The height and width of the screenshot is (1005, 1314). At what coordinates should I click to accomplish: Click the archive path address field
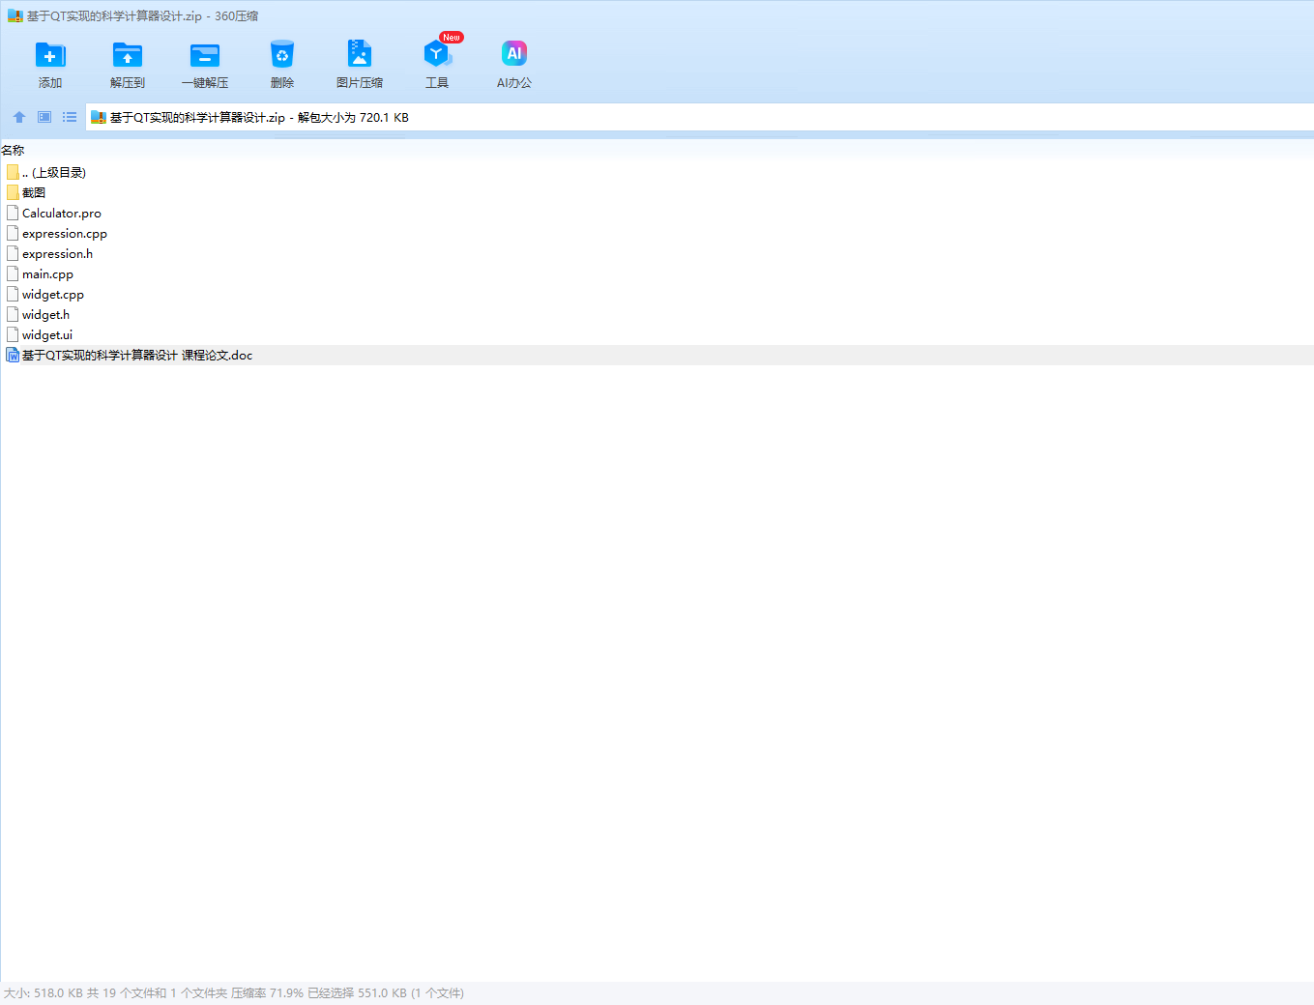pos(699,117)
